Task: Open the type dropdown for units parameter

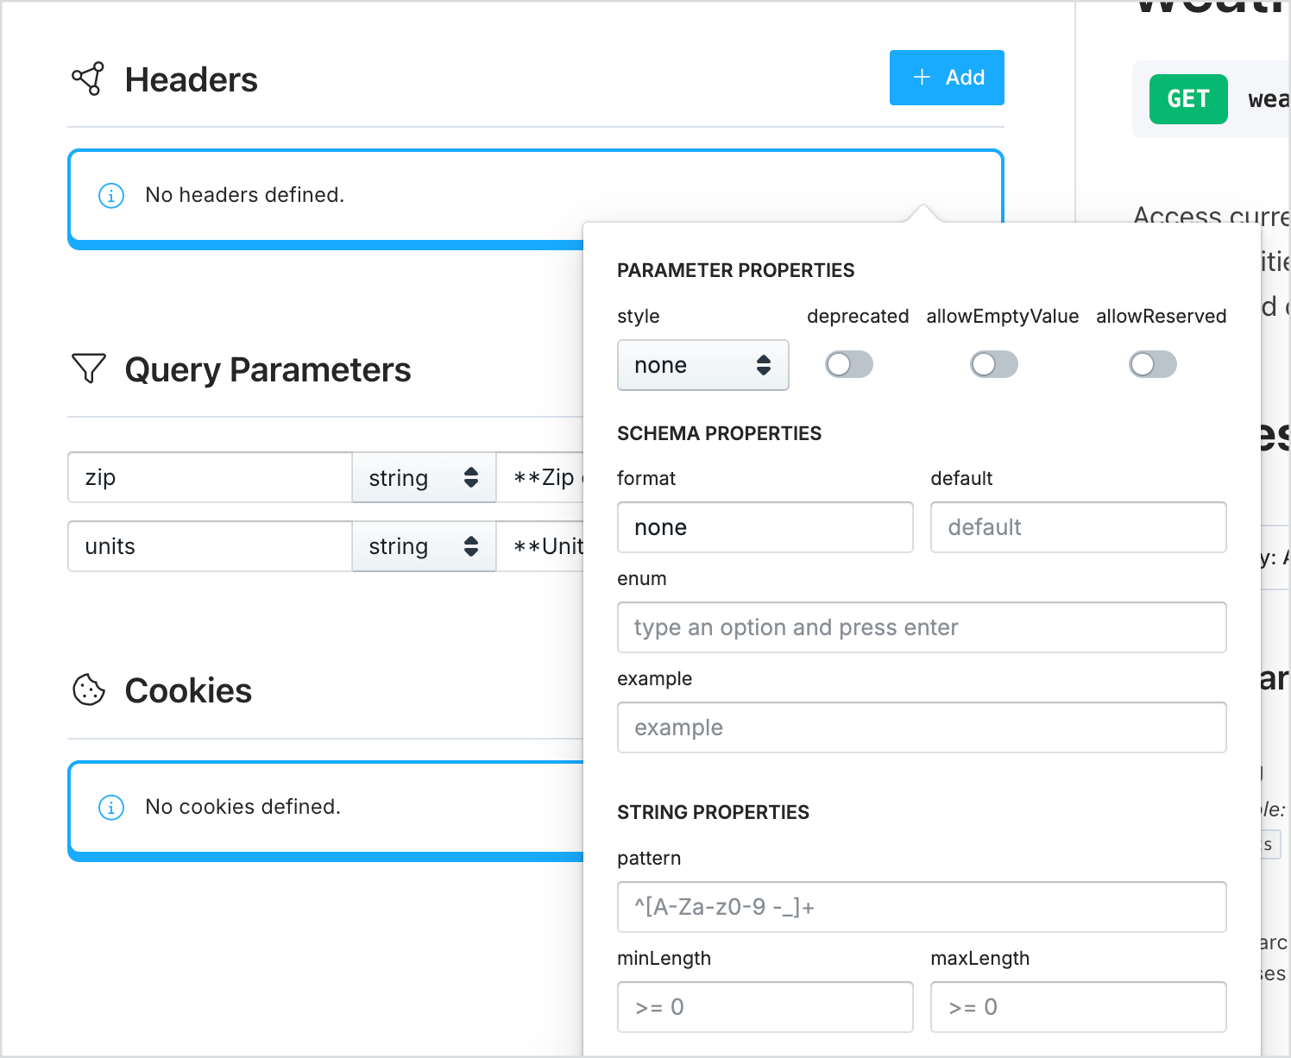Action: (x=424, y=546)
